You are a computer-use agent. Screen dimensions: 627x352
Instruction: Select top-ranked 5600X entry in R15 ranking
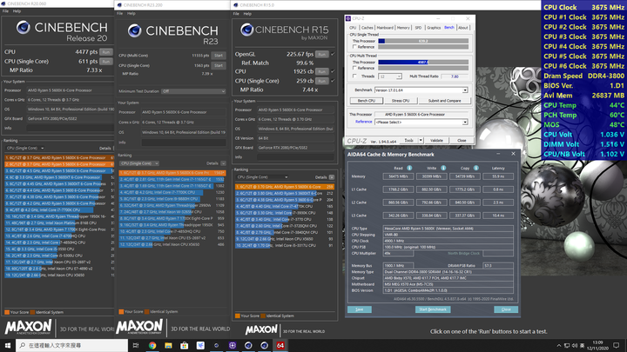point(285,187)
